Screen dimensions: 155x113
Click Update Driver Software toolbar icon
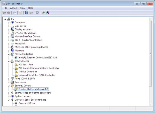(43, 13)
